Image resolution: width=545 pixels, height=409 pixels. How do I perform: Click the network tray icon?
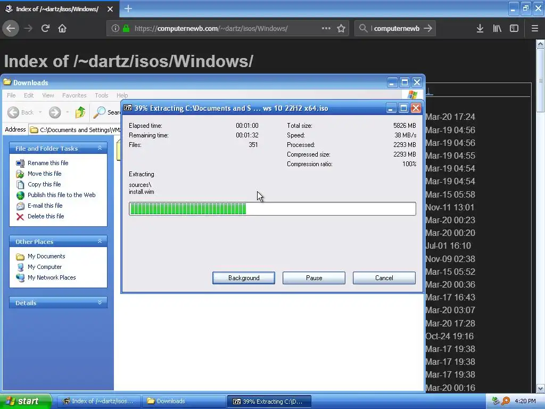point(496,401)
